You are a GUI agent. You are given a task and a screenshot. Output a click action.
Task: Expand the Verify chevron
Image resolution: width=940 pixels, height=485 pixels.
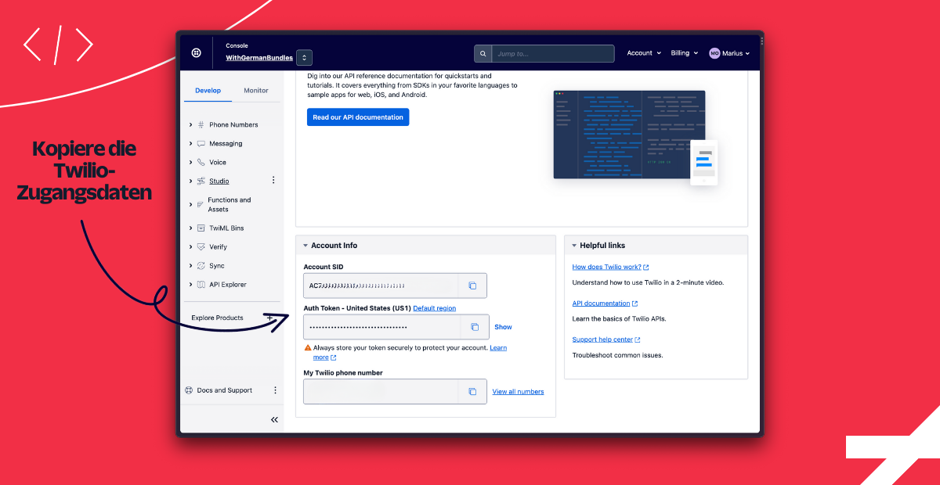[190, 247]
